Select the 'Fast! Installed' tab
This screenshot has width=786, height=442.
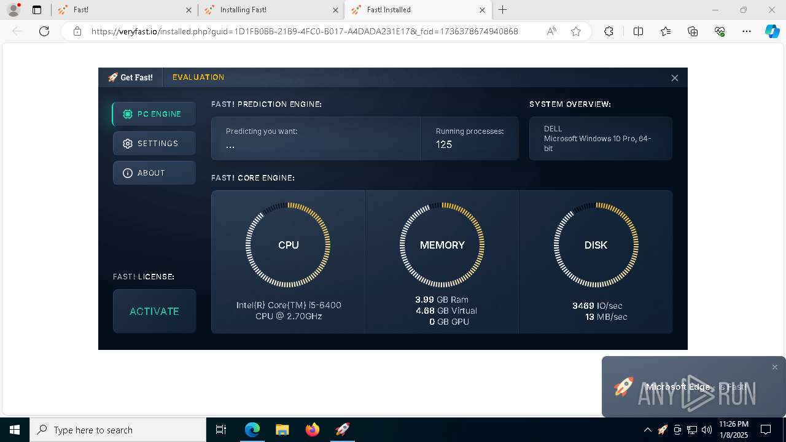pyautogui.click(x=418, y=10)
